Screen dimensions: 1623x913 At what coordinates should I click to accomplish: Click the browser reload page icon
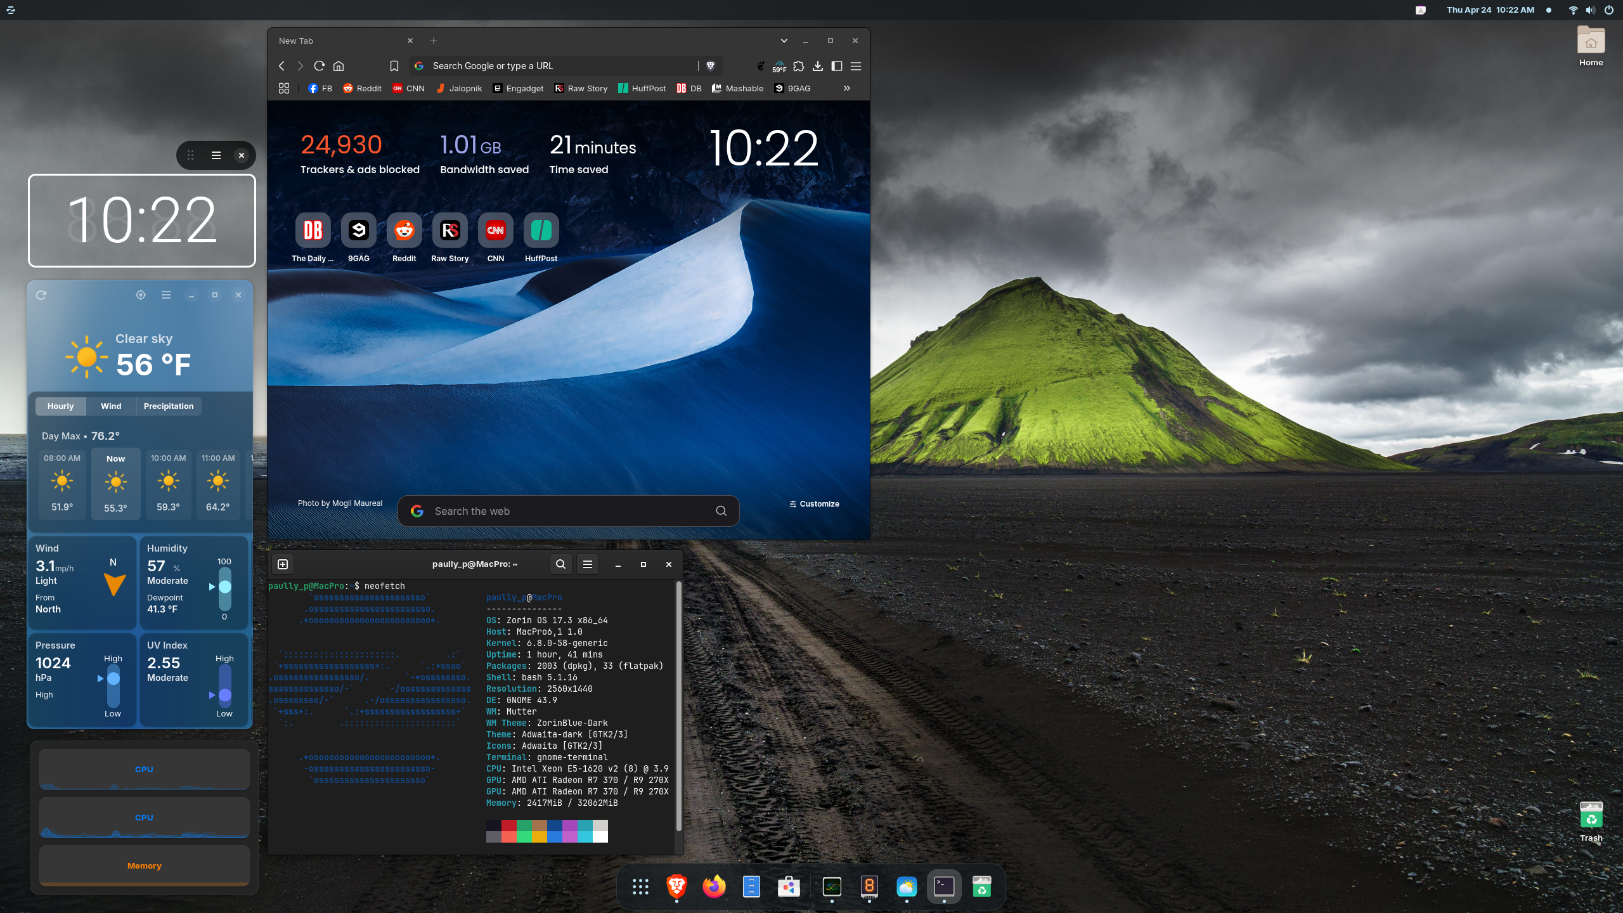click(320, 66)
